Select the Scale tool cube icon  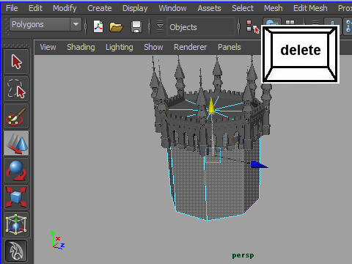(x=16, y=197)
